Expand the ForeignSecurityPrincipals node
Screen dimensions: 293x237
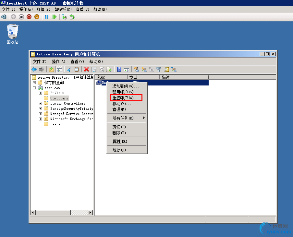pyautogui.click(x=40, y=108)
